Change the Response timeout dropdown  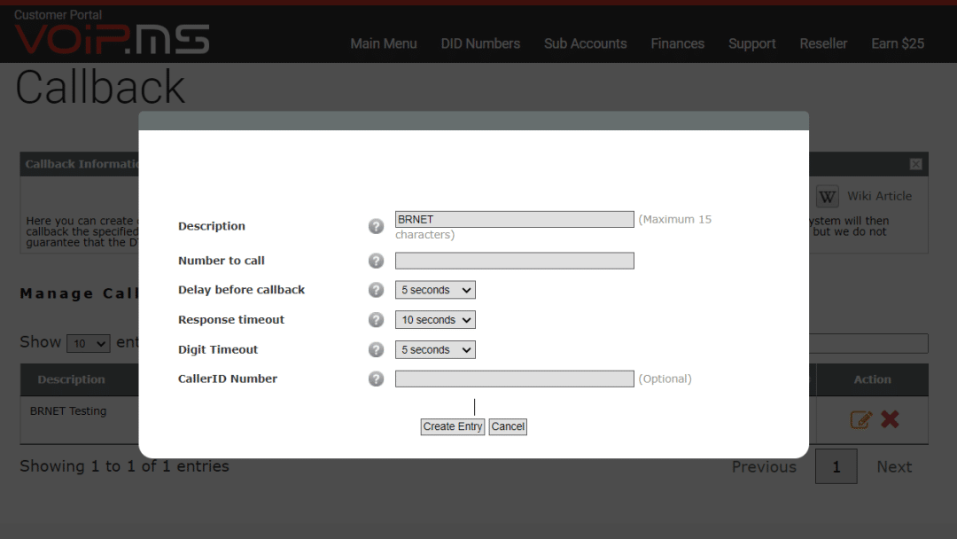tap(435, 319)
